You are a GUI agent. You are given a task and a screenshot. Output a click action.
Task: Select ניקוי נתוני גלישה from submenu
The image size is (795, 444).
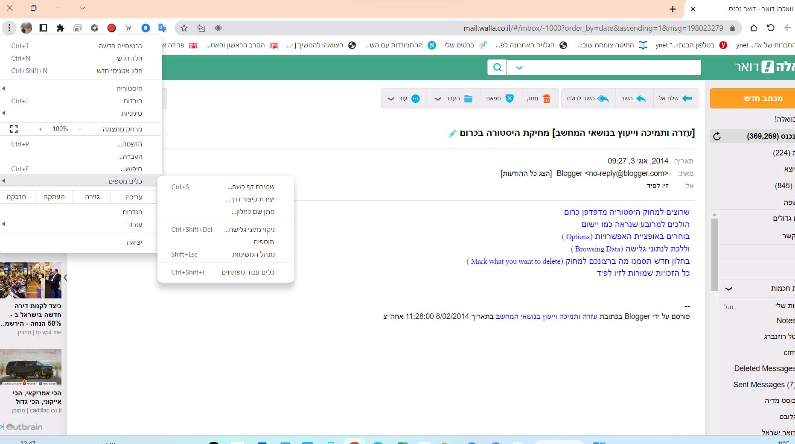pyautogui.click(x=249, y=230)
